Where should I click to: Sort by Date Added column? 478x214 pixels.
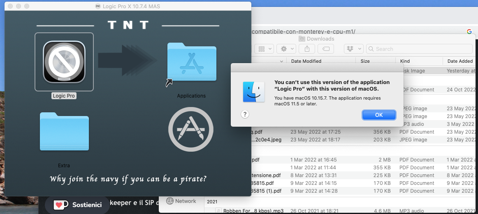click(460, 61)
